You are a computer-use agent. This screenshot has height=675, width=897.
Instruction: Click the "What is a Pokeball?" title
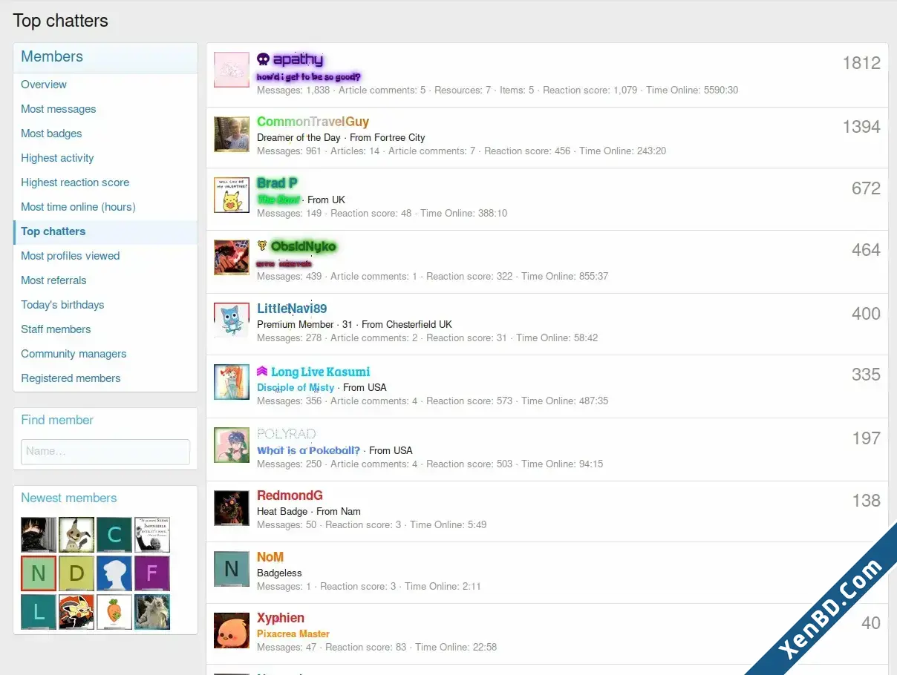click(x=309, y=450)
